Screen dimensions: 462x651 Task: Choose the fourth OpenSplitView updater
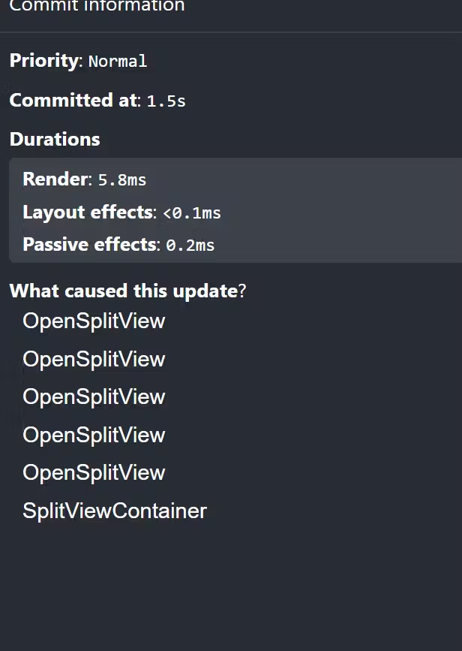[94, 436]
